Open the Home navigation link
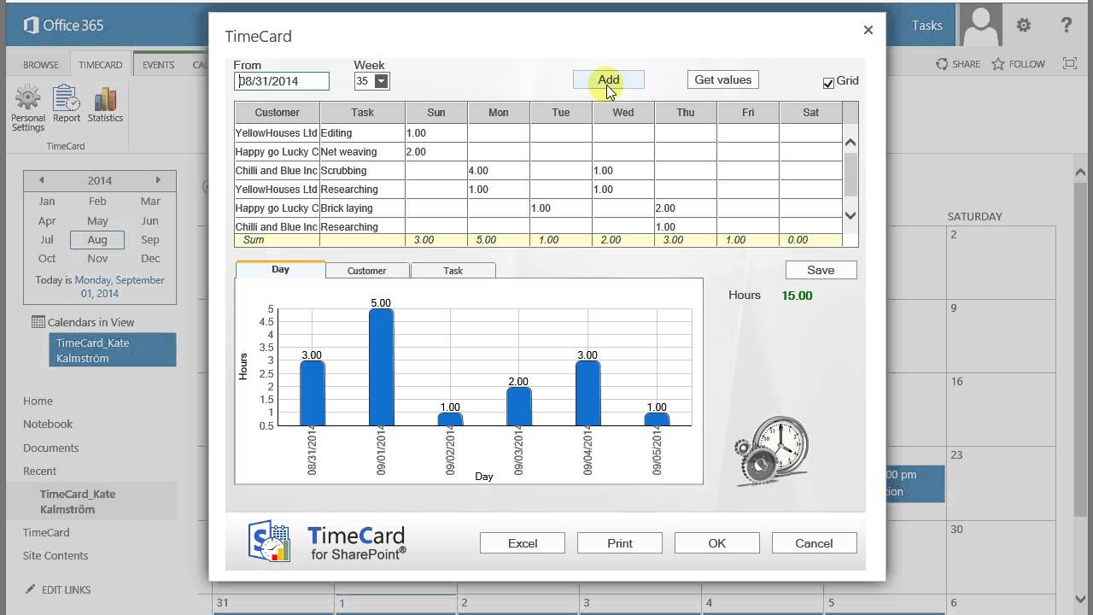Viewport: 1093px width, 615px height. [x=38, y=401]
